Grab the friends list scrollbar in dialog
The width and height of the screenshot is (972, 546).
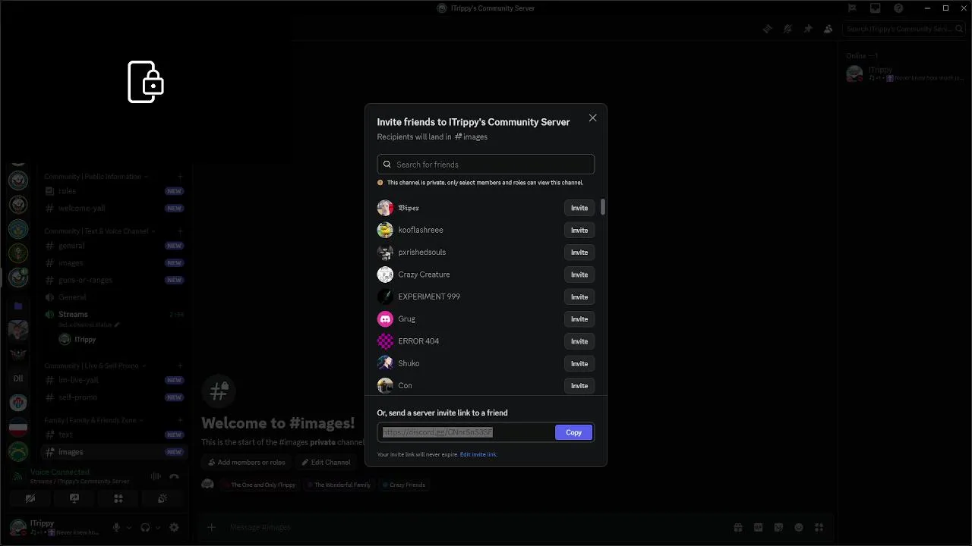pos(603,207)
